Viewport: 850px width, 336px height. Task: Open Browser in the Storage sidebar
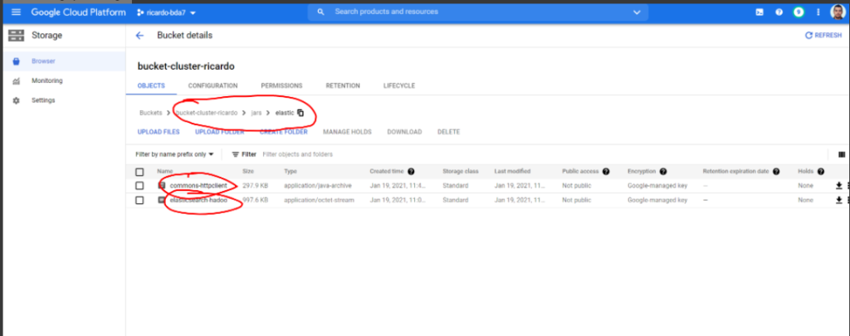click(63, 61)
